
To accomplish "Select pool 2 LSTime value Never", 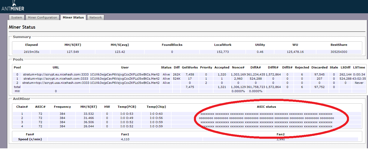I will (359, 83).
